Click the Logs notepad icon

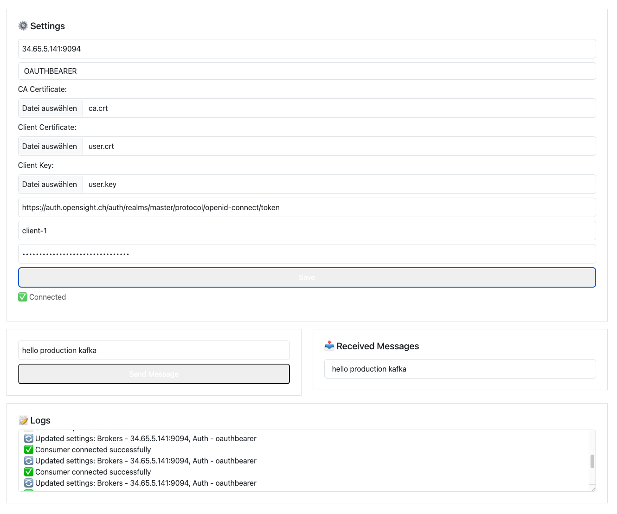pos(23,420)
